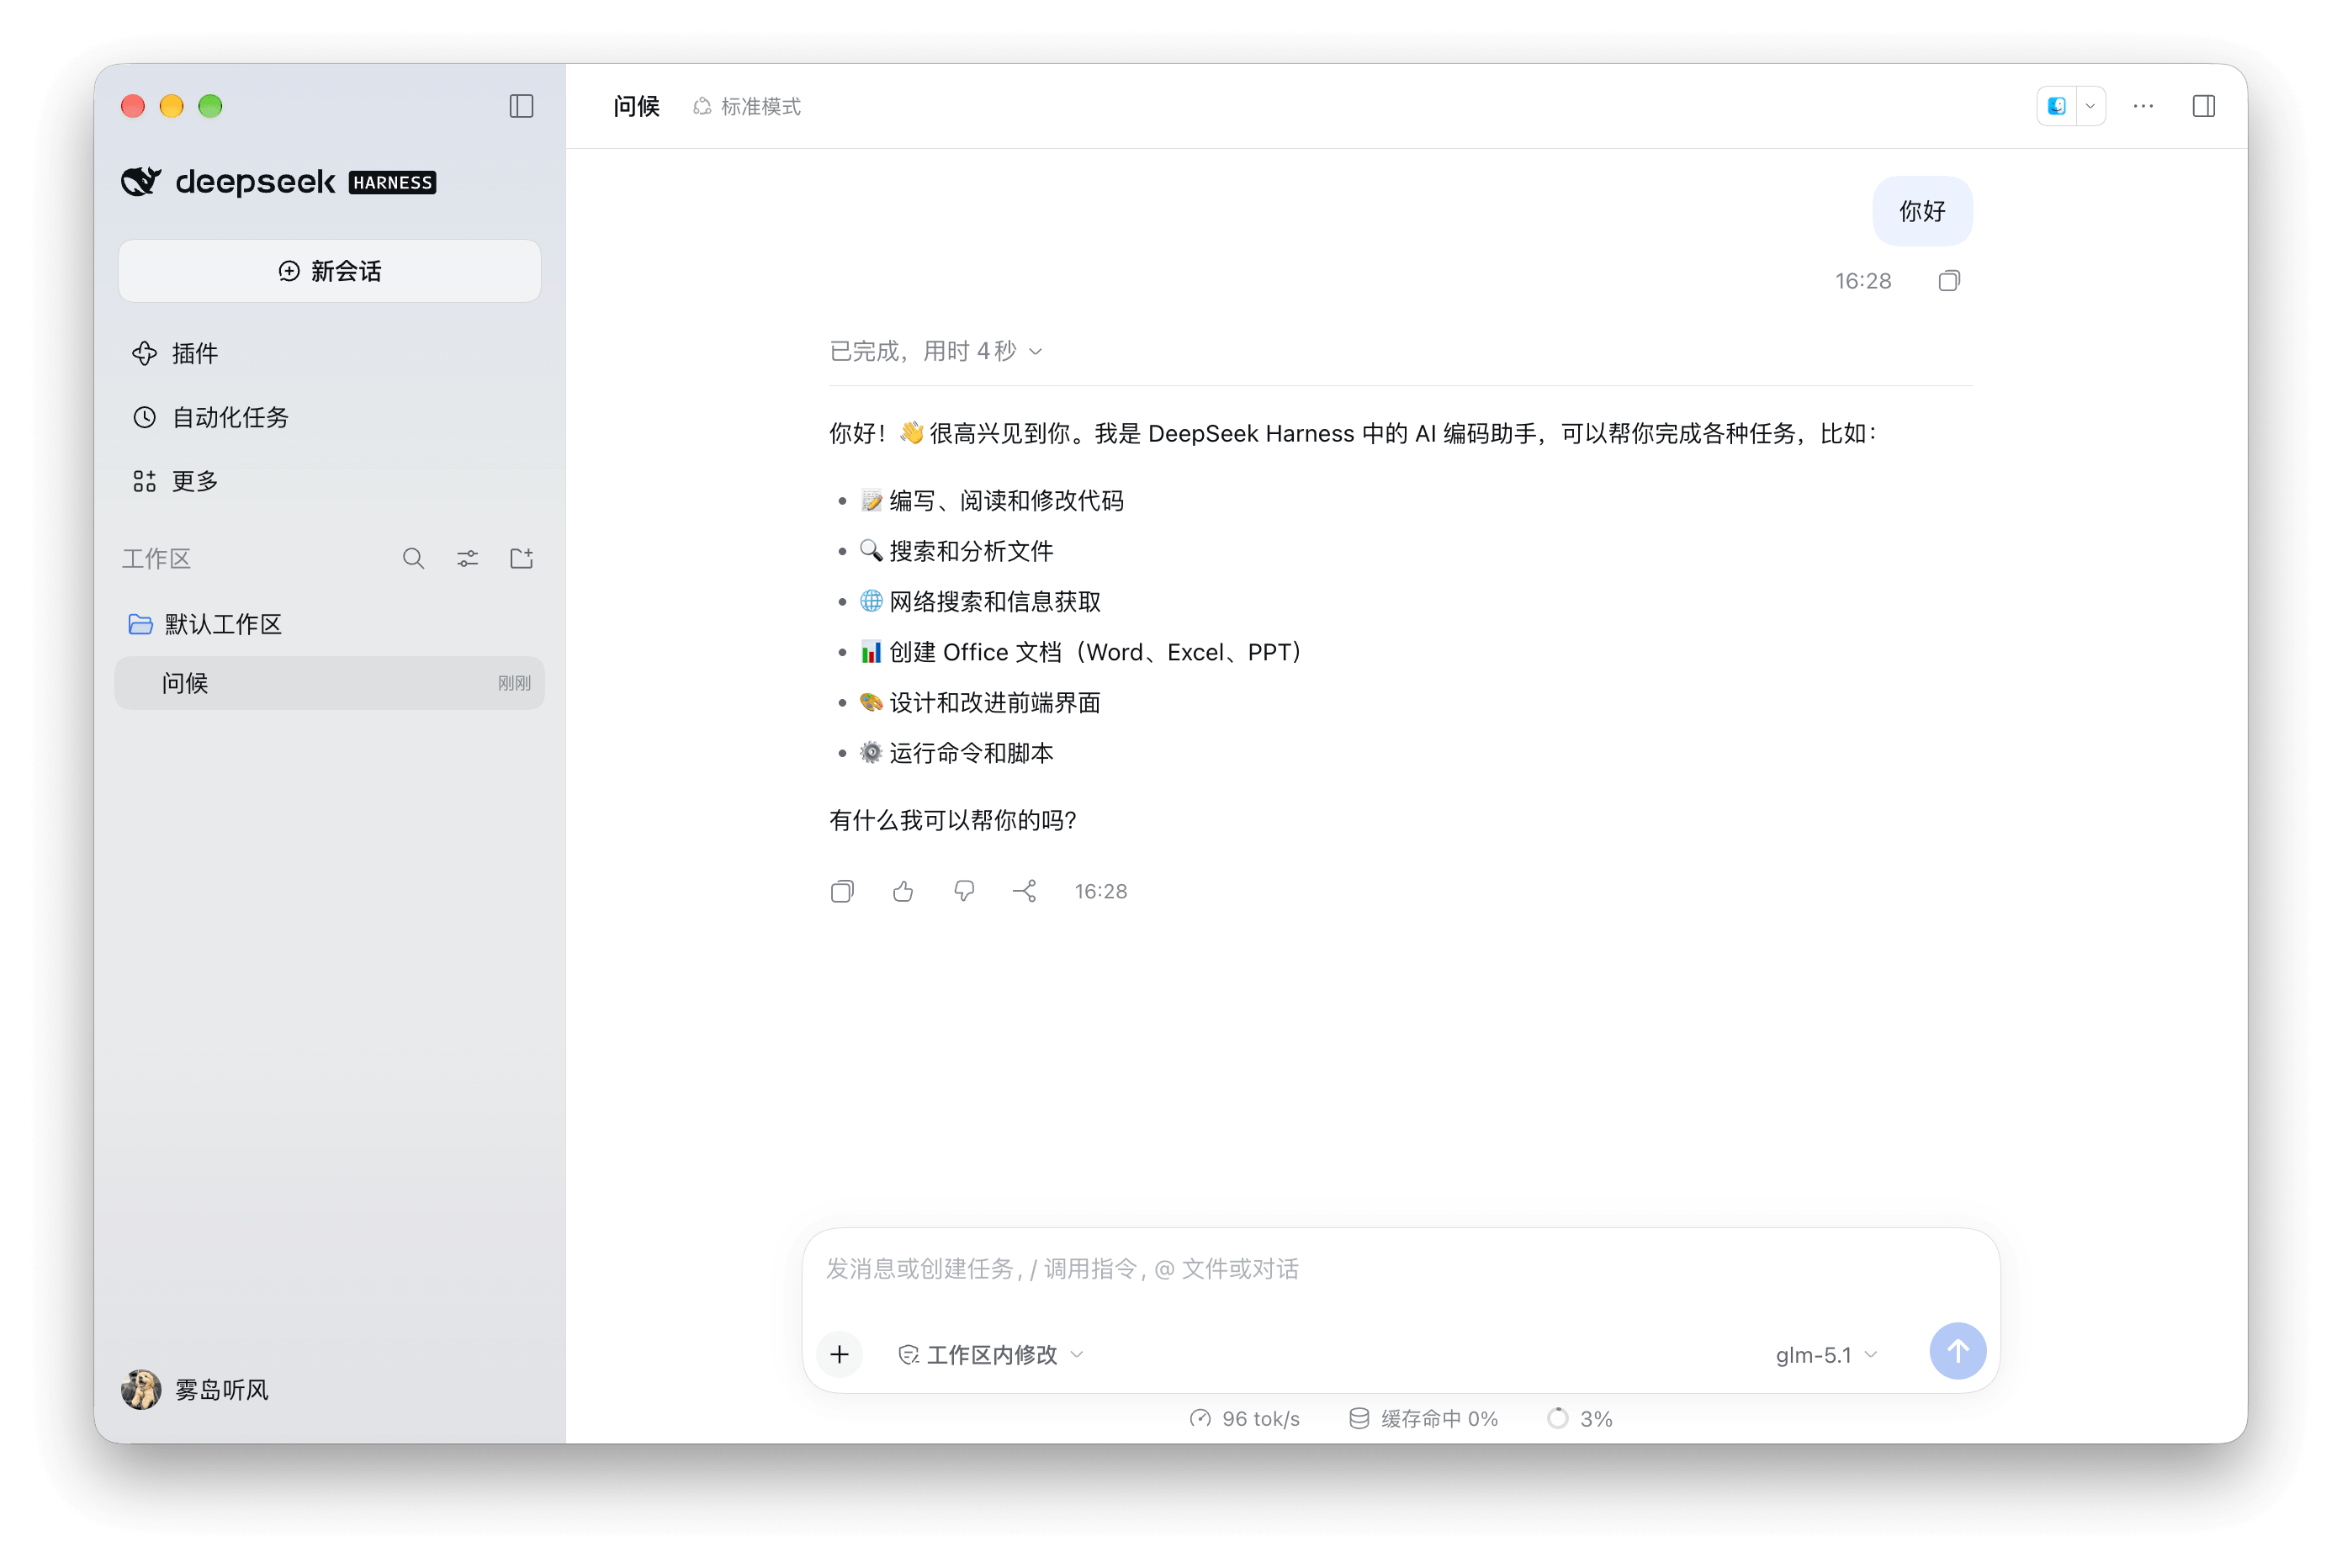Viewport: 2342px width, 1568px height.
Task: Copy the user message 你好
Action: (x=1948, y=281)
